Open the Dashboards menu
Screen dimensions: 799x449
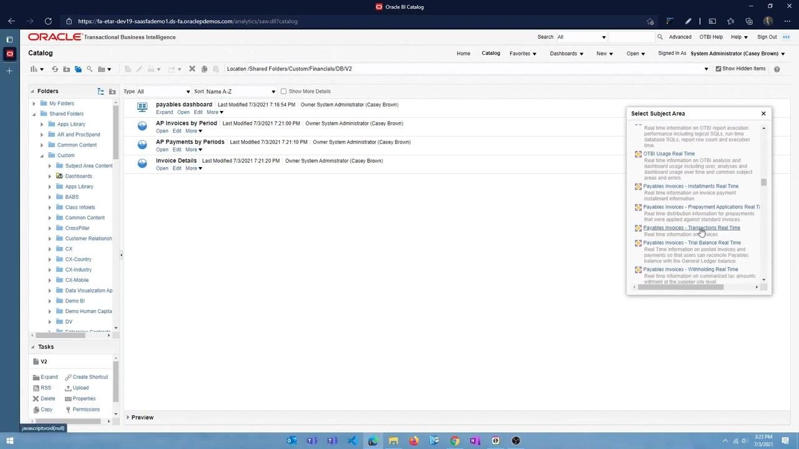tap(567, 54)
